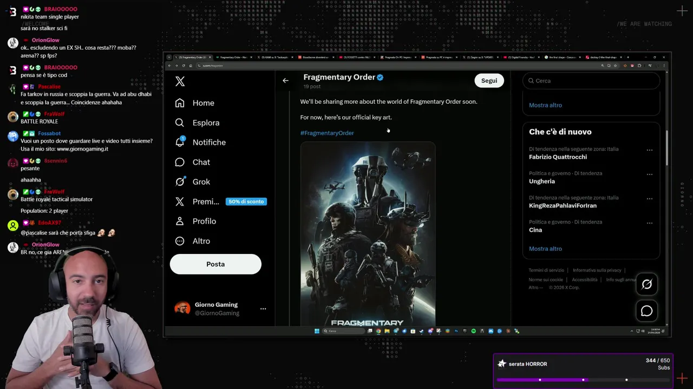Open Chat from the X sidebar

pos(193,162)
